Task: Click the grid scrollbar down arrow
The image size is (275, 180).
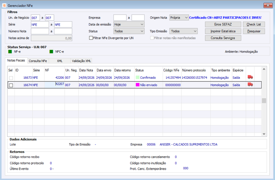Action: click(x=264, y=134)
